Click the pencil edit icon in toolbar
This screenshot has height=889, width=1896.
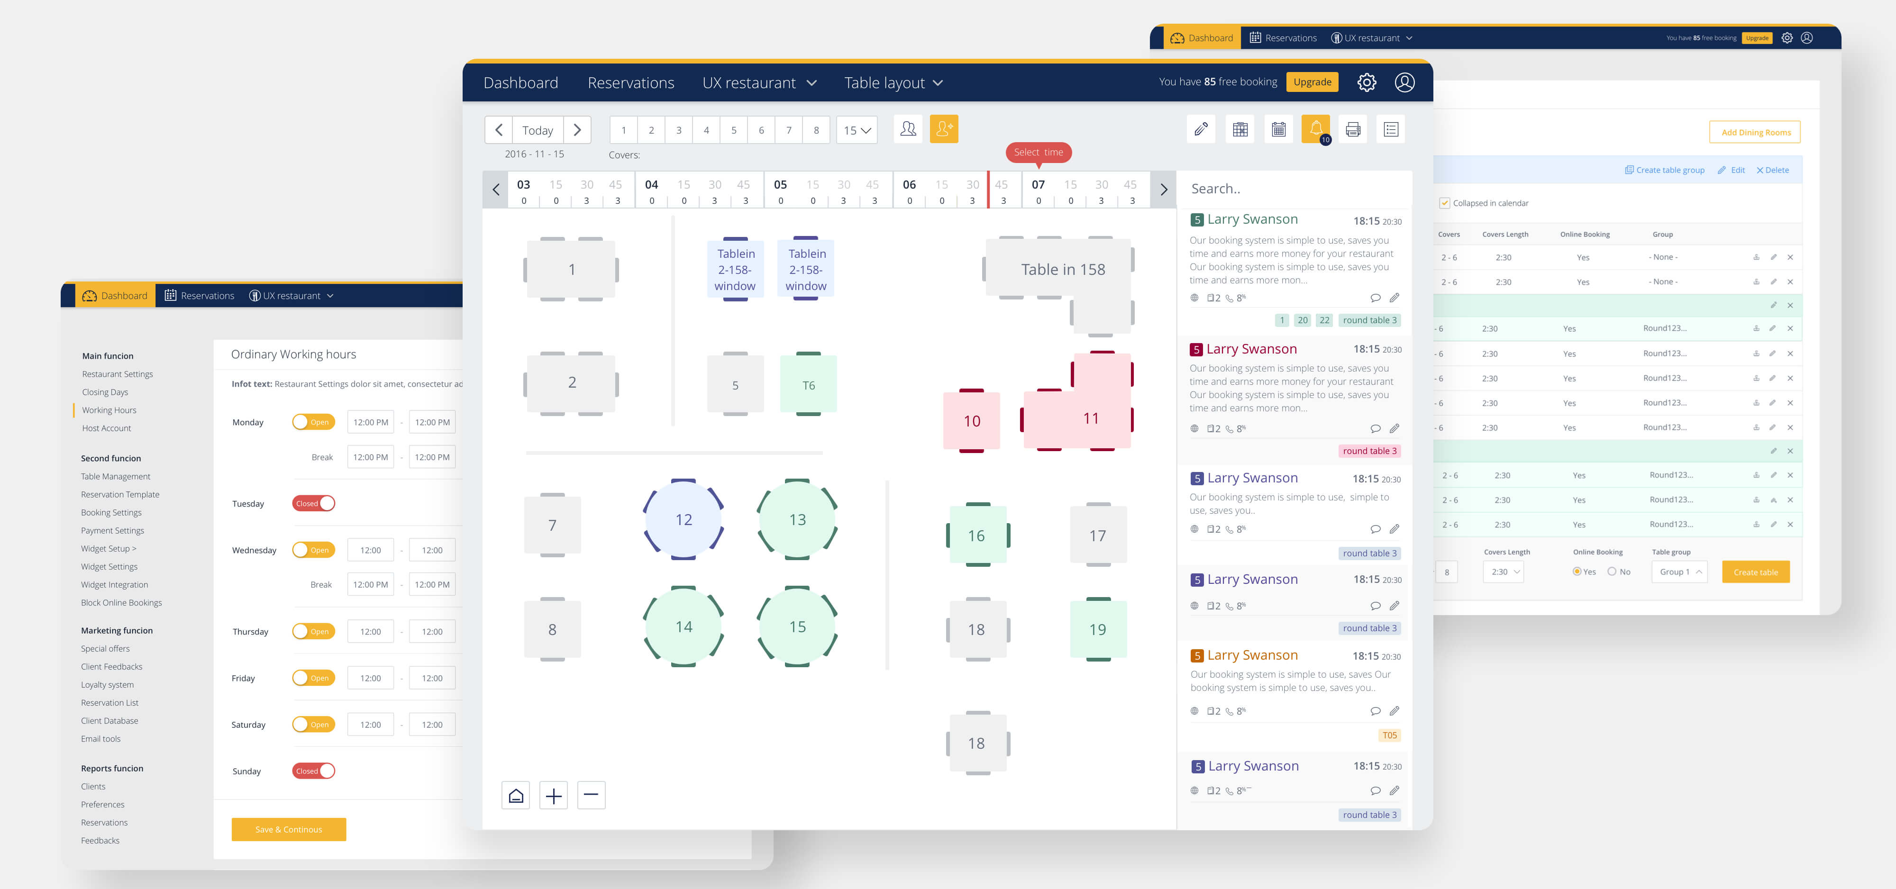(x=1201, y=129)
